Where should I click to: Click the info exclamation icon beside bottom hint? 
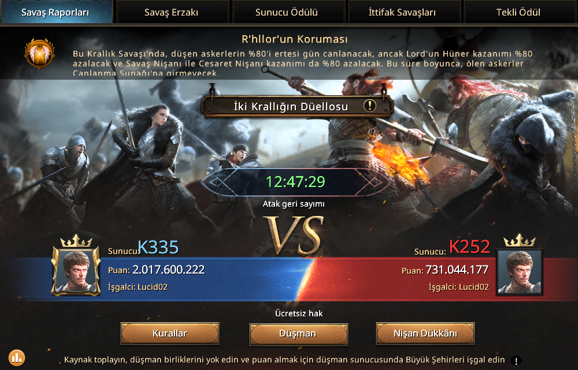point(516,361)
